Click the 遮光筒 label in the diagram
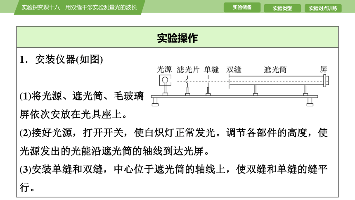355x200 pixels. click(x=275, y=69)
